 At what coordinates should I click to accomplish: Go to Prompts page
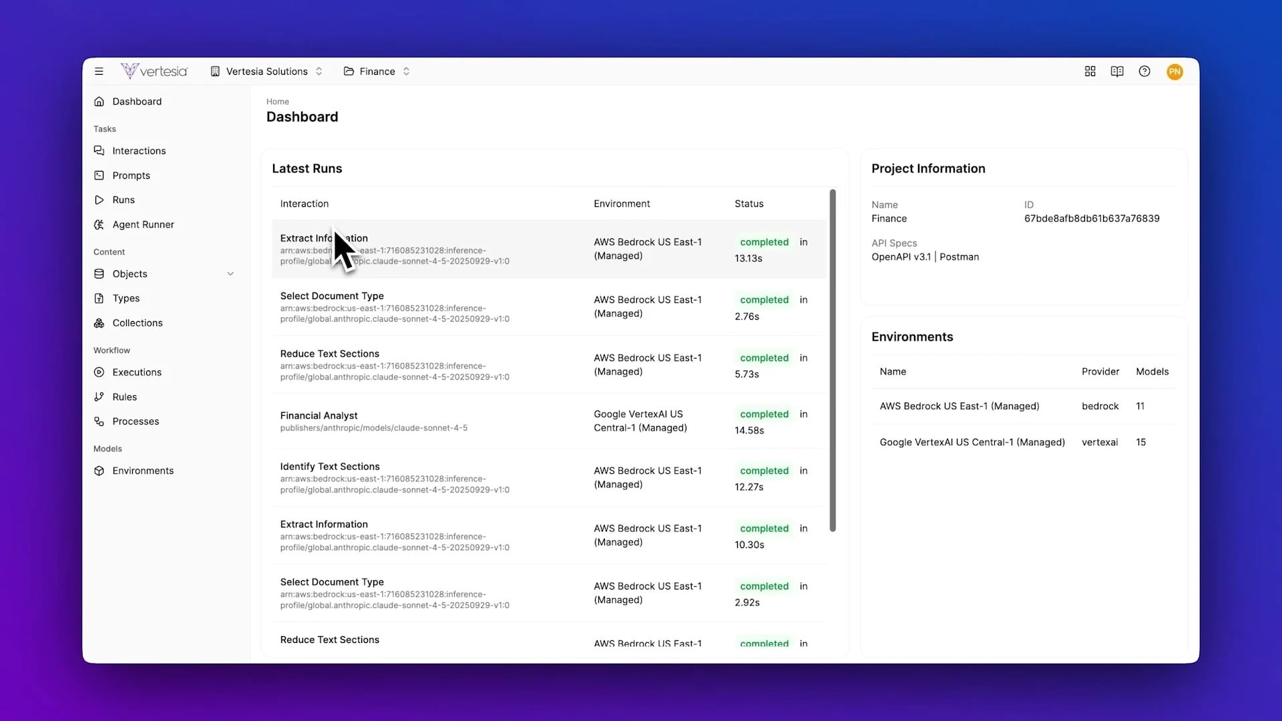131,176
